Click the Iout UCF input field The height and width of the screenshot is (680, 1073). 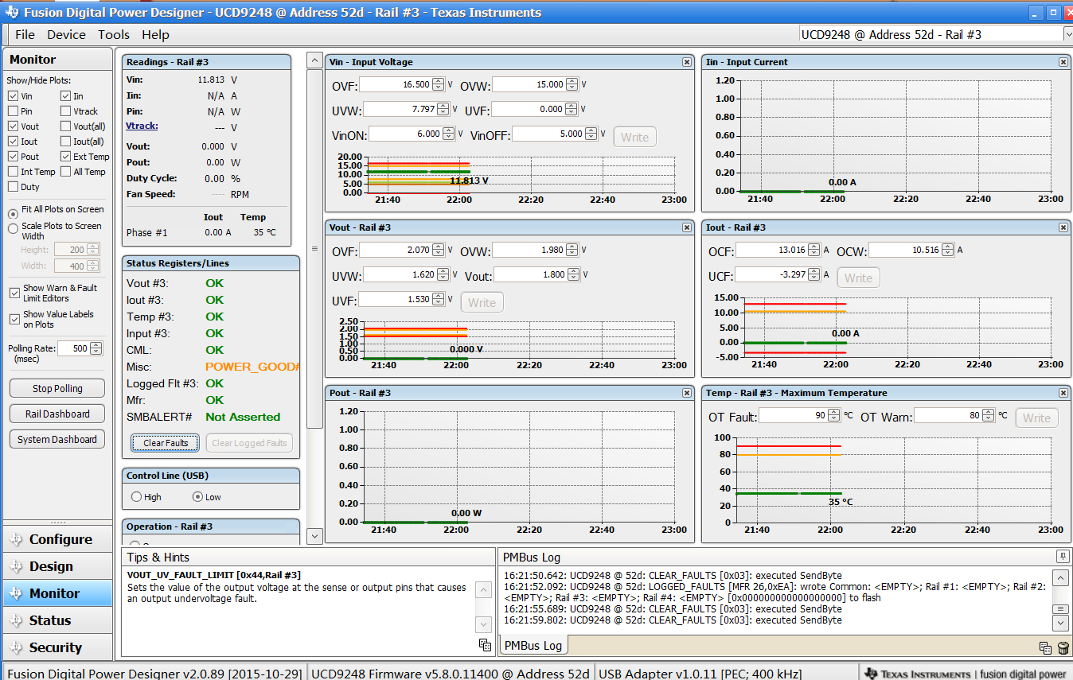[x=777, y=274]
